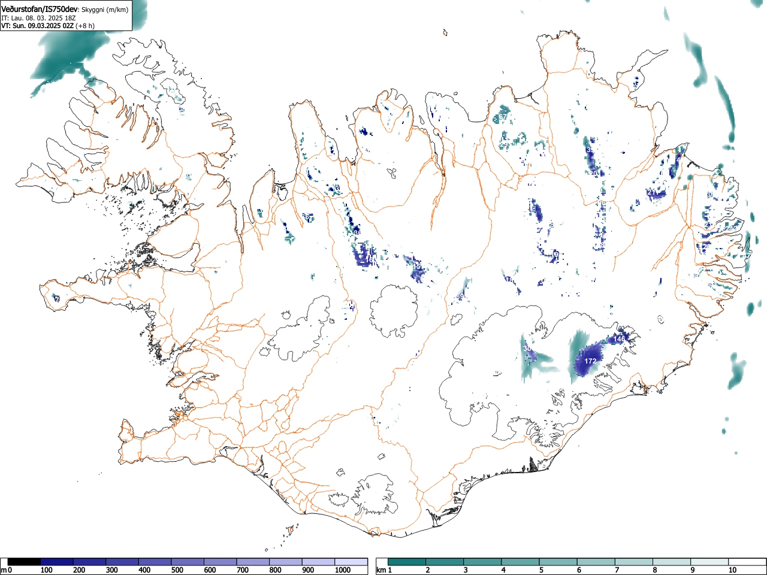Click the '2' label on kilometre legend
The image size is (767, 575).
pos(428,570)
